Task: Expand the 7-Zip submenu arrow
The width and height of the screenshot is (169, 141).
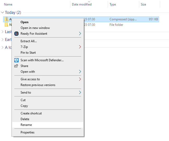Action: [x=80, y=47]
